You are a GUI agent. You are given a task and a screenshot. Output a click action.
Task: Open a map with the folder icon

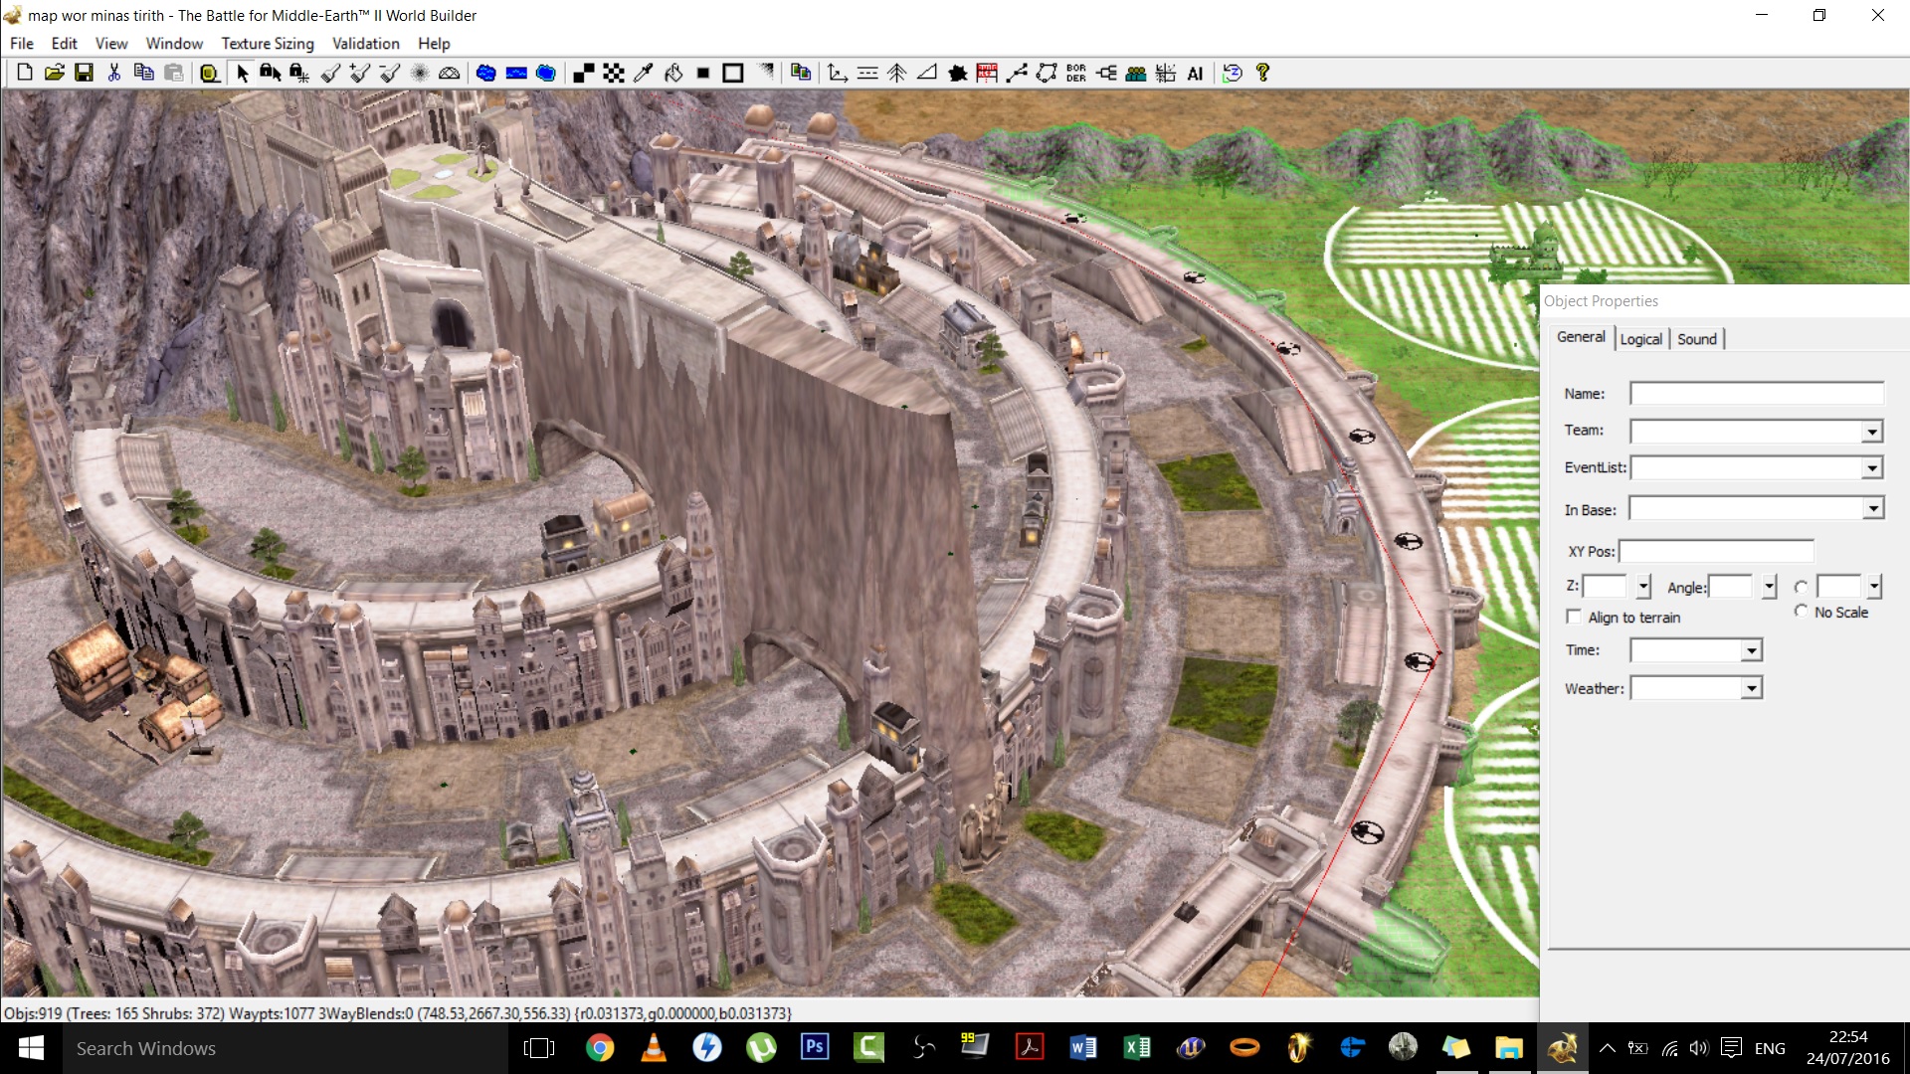(x=55, y=73)
